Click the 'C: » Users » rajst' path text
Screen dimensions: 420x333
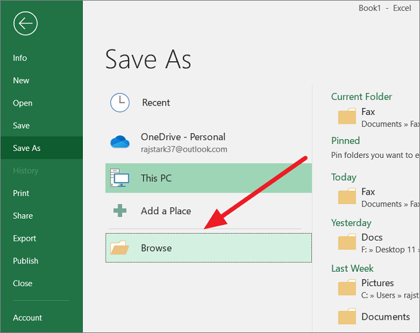[x=390, y=295]
